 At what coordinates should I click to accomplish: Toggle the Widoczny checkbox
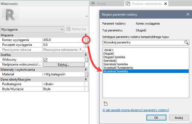coord(46,60)
